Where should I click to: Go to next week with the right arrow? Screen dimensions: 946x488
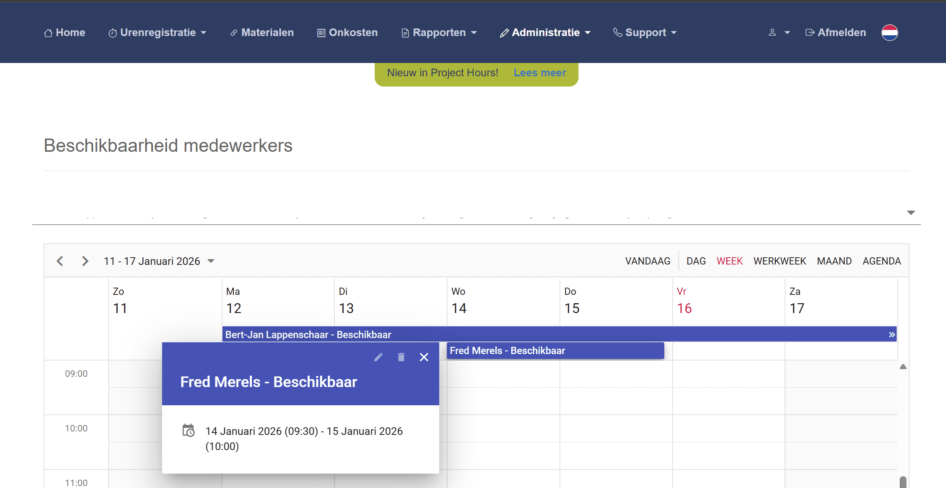click(x=85, y=261)
